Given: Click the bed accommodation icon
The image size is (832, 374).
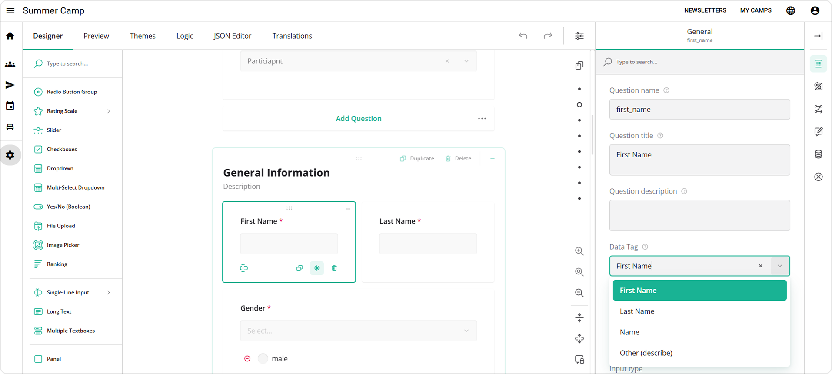Looking at the screenshot, I should (x=10, y=127).
